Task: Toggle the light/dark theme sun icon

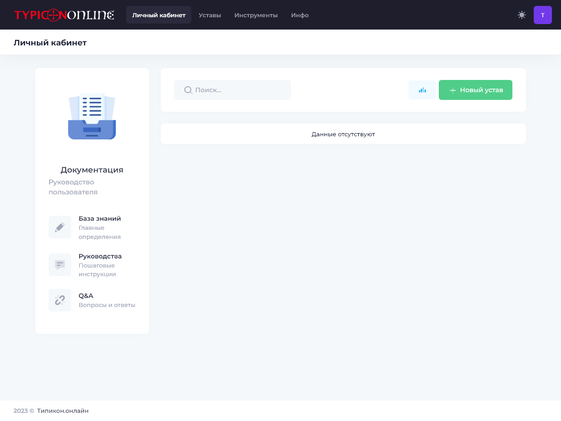Action: pos(522,15)
